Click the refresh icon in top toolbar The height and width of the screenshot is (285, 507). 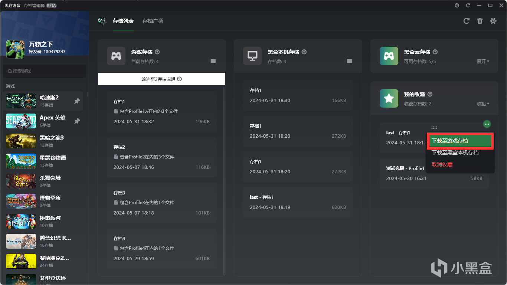tap(467, 21)
